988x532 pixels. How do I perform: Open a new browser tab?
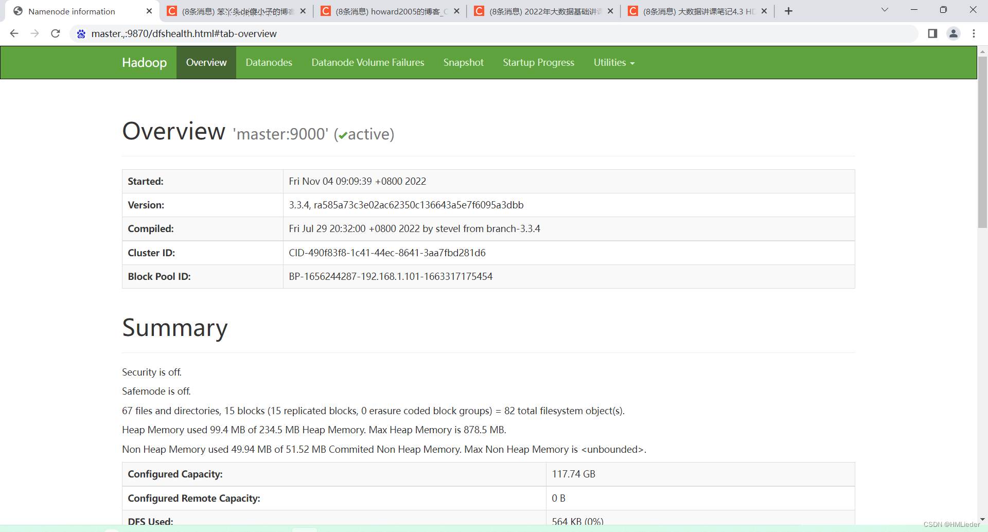click(788, 11)
